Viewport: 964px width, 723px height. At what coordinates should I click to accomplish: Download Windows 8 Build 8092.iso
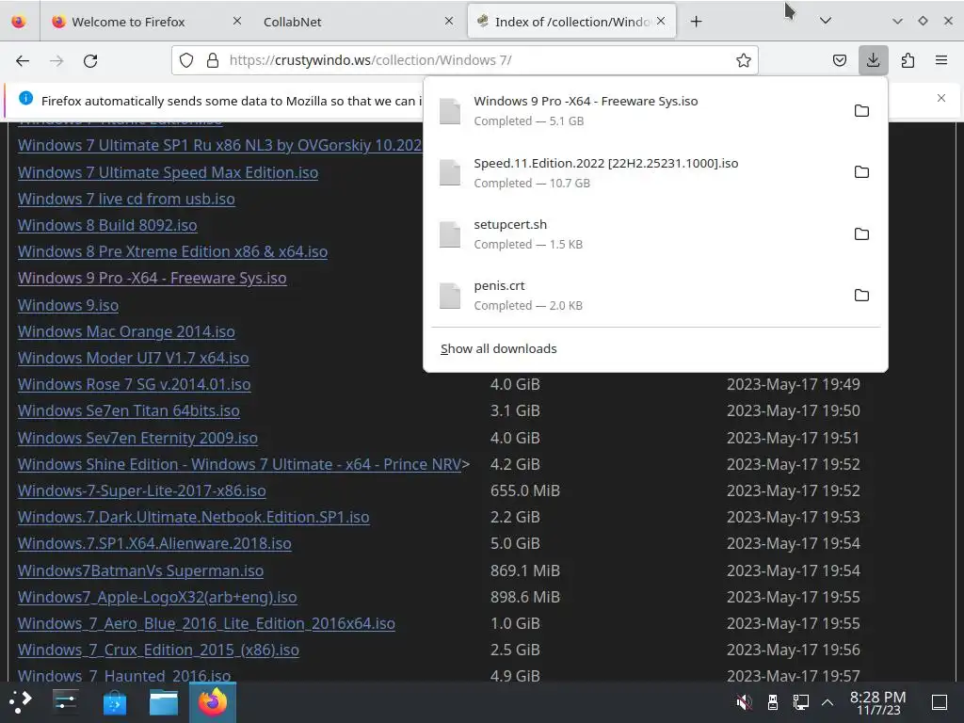pyautogui.click(x=107, y=225)
